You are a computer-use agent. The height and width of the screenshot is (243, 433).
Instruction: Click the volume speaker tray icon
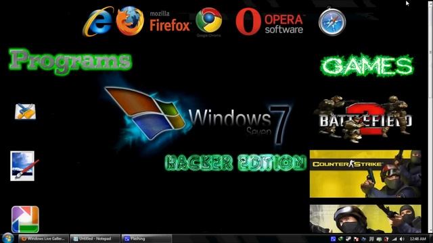[402, 239]
